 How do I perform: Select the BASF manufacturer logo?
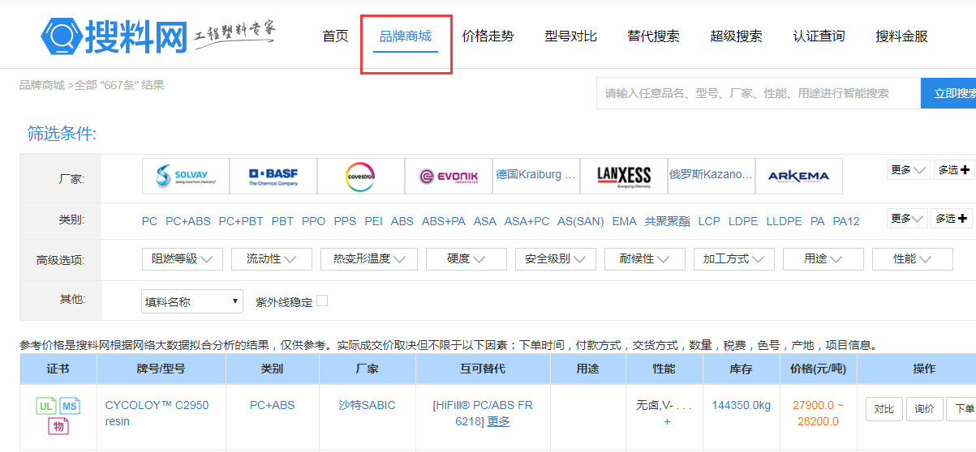point(273,176)
